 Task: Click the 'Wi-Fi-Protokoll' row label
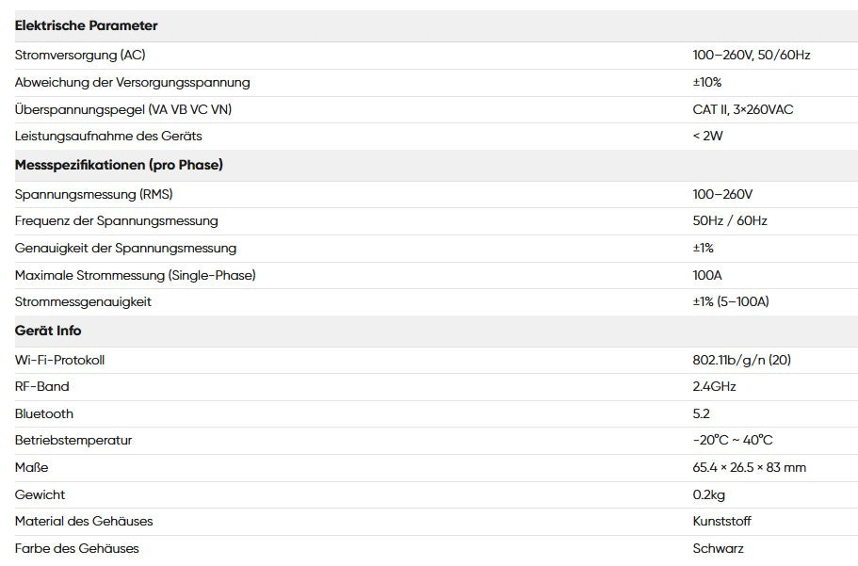click(59, 361)
